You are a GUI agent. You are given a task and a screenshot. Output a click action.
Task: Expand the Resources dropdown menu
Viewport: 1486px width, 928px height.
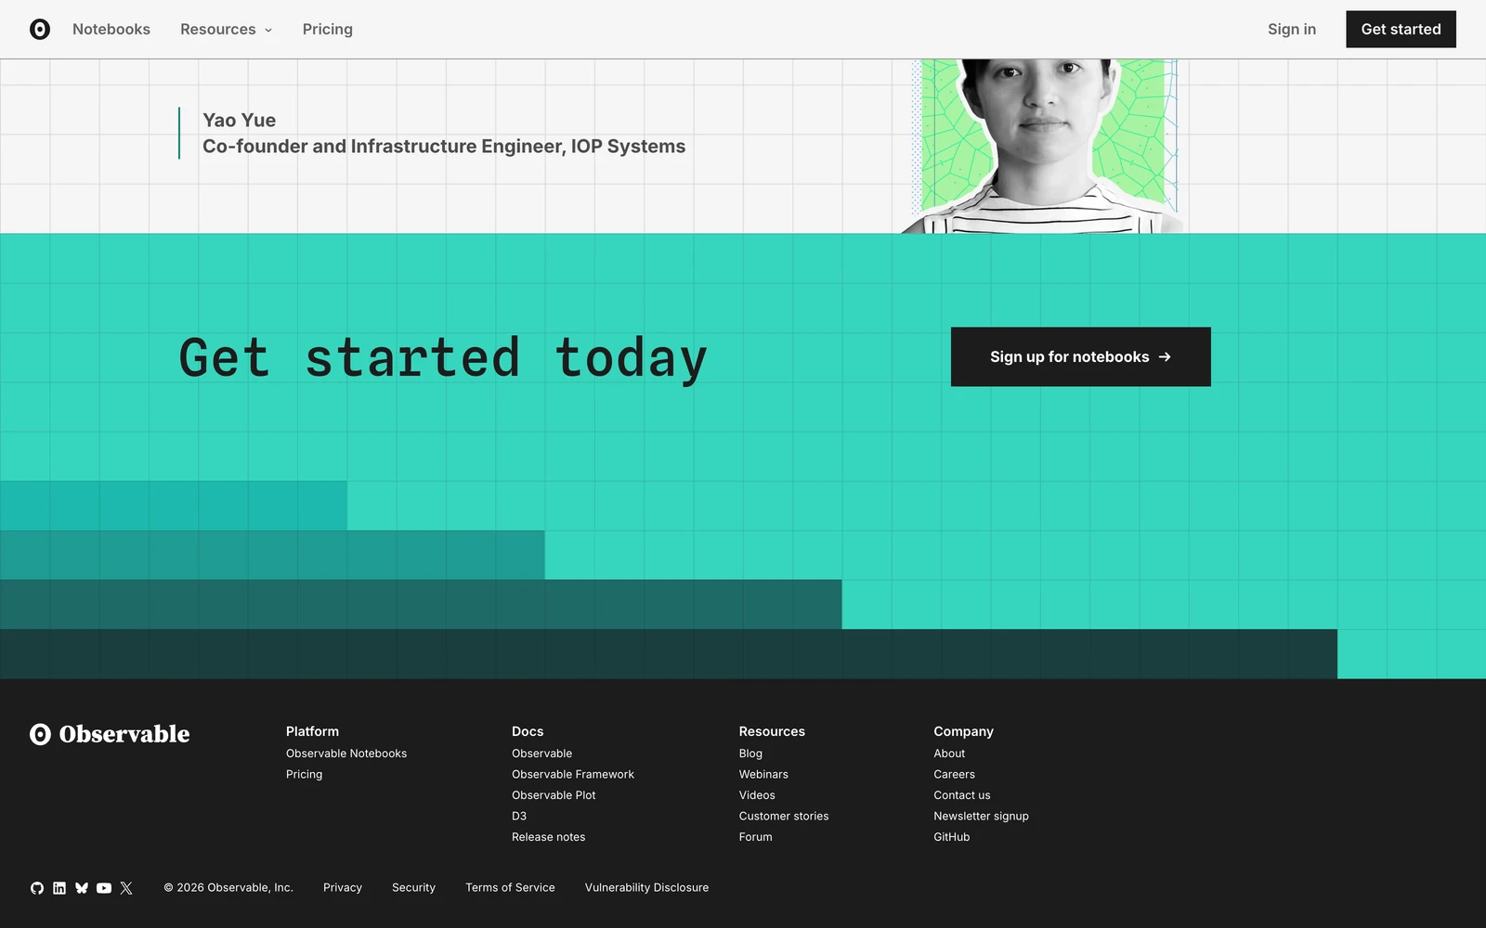point(226,30)
